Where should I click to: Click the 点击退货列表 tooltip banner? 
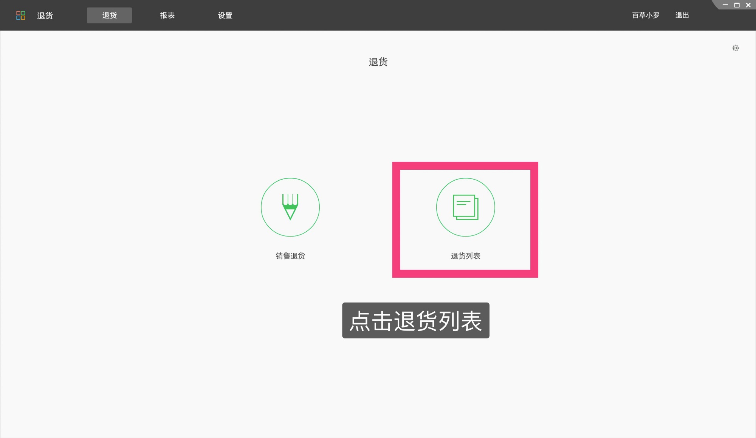click(415, 320)
